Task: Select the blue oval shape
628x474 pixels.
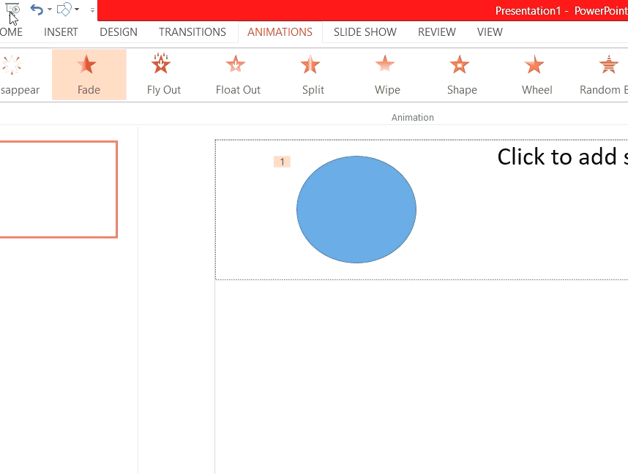Action: pos(356,209)
